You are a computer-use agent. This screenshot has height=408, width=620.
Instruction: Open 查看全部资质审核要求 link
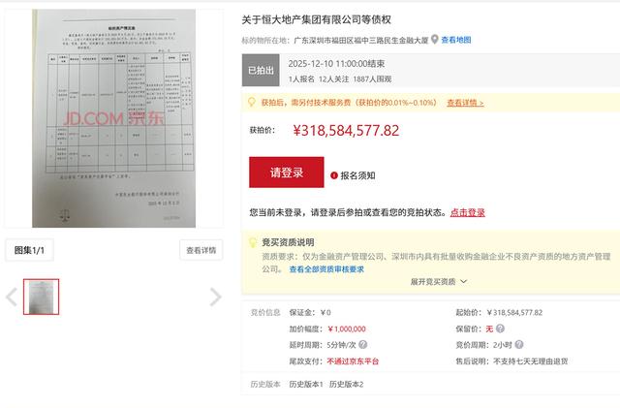pos(326,269)
